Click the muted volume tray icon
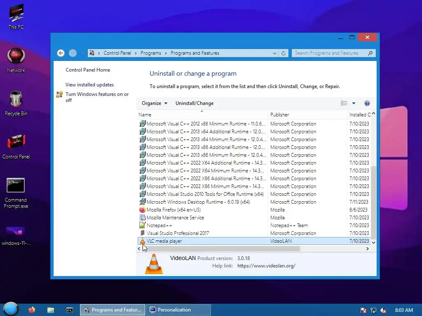This screenshot has width=422, height=316. pyautogui.click(x=383, y=310)
